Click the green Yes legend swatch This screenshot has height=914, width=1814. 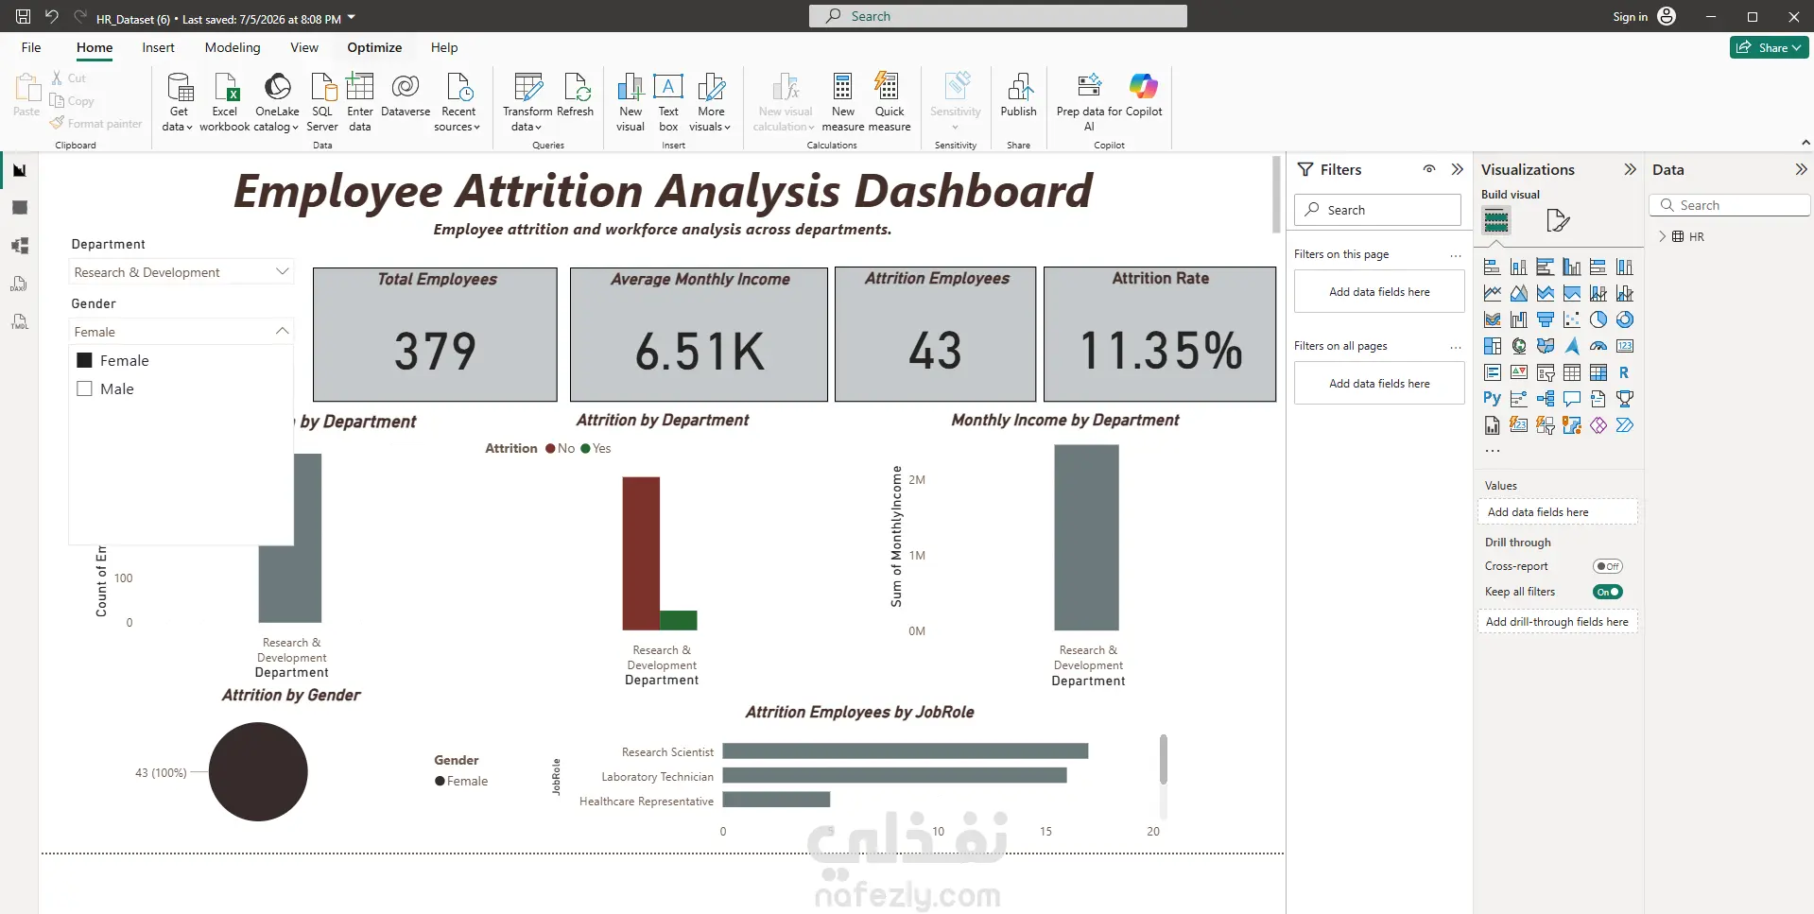(585, 448)
